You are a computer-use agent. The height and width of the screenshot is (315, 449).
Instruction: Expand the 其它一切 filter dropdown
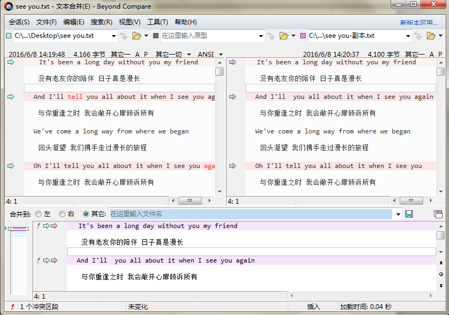coord(189,55)
